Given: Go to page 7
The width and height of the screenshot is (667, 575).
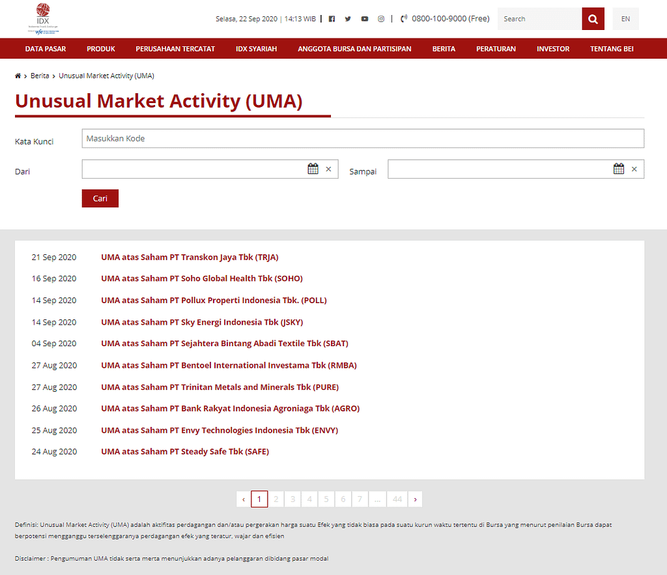Looking at the screenshot, I should pyautogui.click(x=360, y=499).
